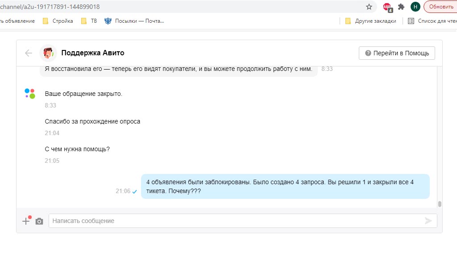Open the Стройка bookmarks folder
457x256 pixels.
pos(58,21)
